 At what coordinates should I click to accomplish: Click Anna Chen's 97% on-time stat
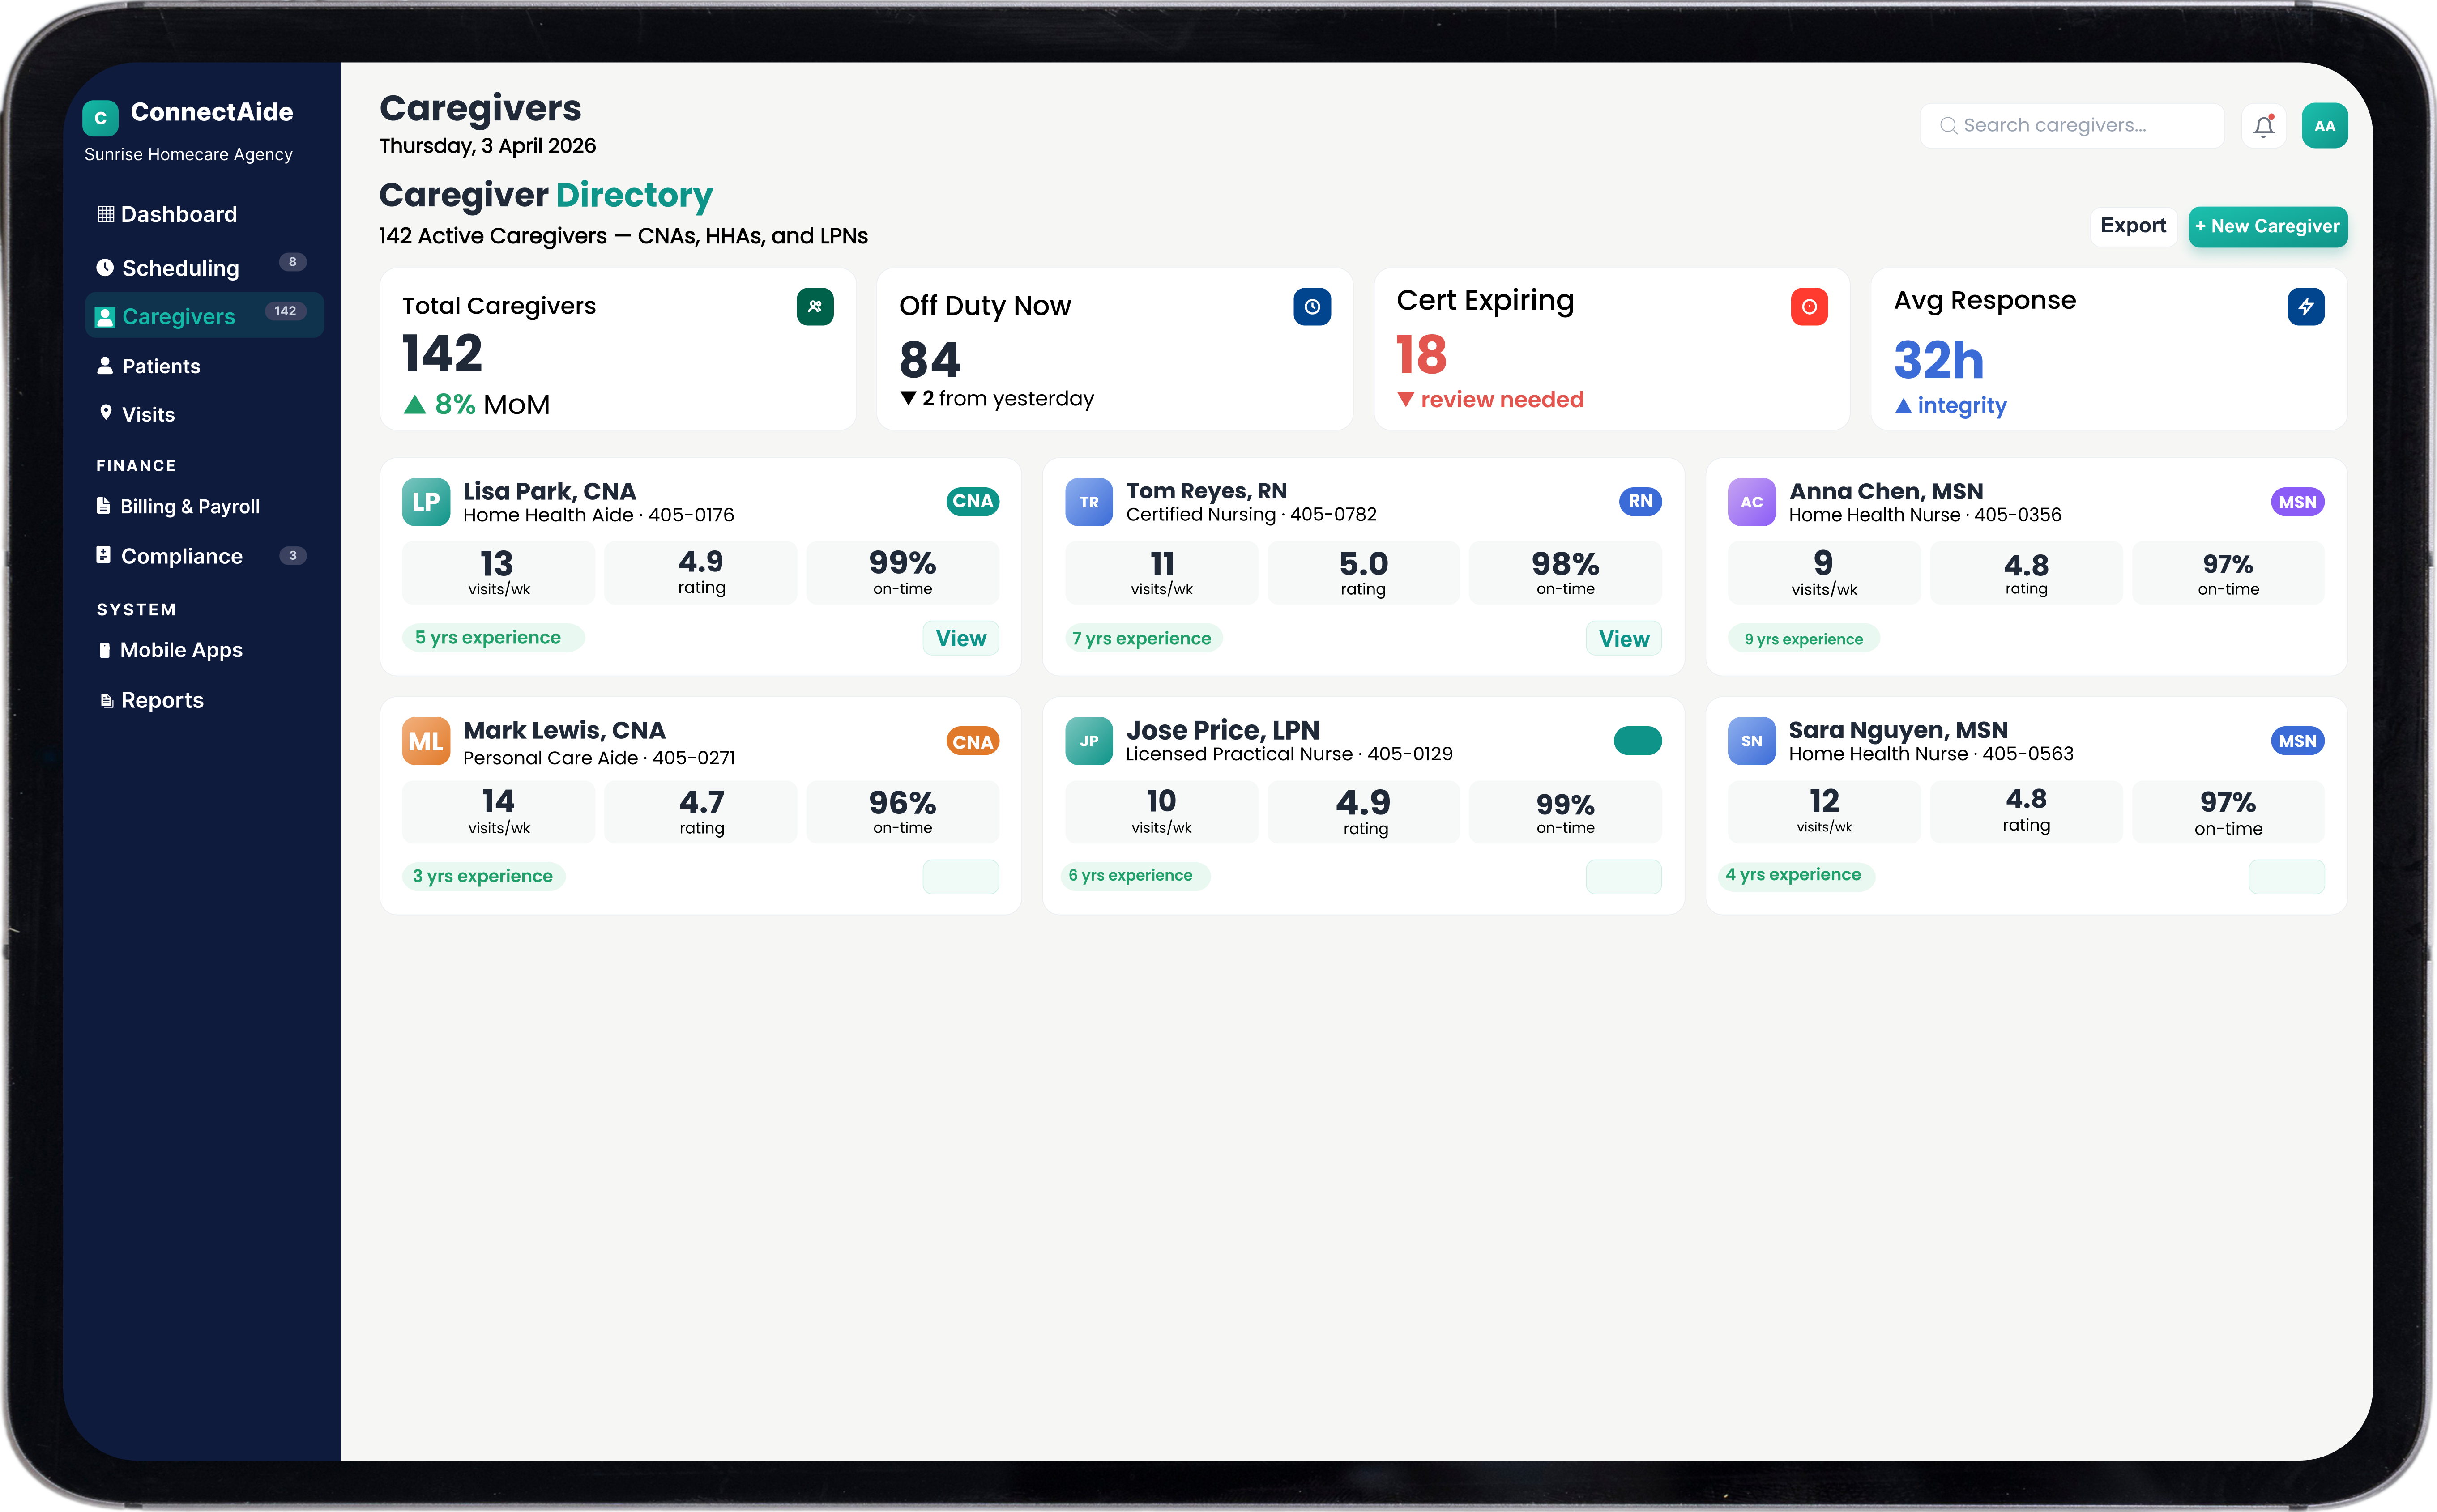(x=2228, y=573)
